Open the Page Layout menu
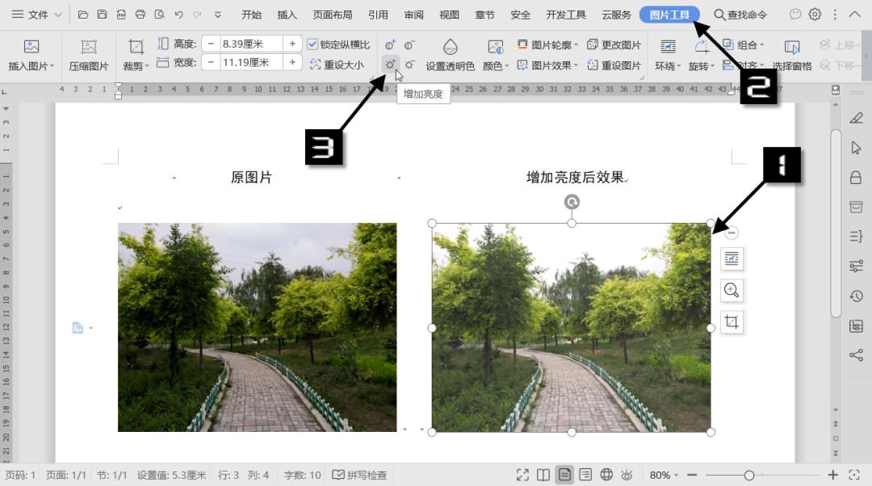This screenshot has width=872, height=486. 333,14
